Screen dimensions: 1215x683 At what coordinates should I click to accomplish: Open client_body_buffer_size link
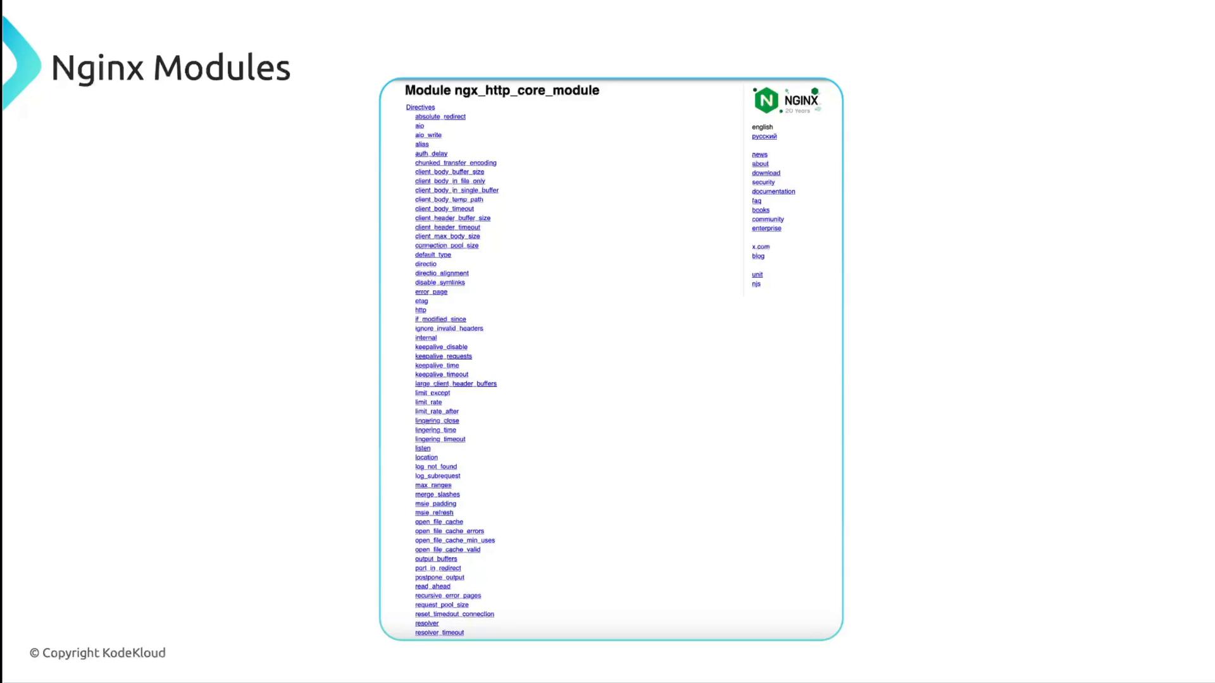[x=449, y=172]
